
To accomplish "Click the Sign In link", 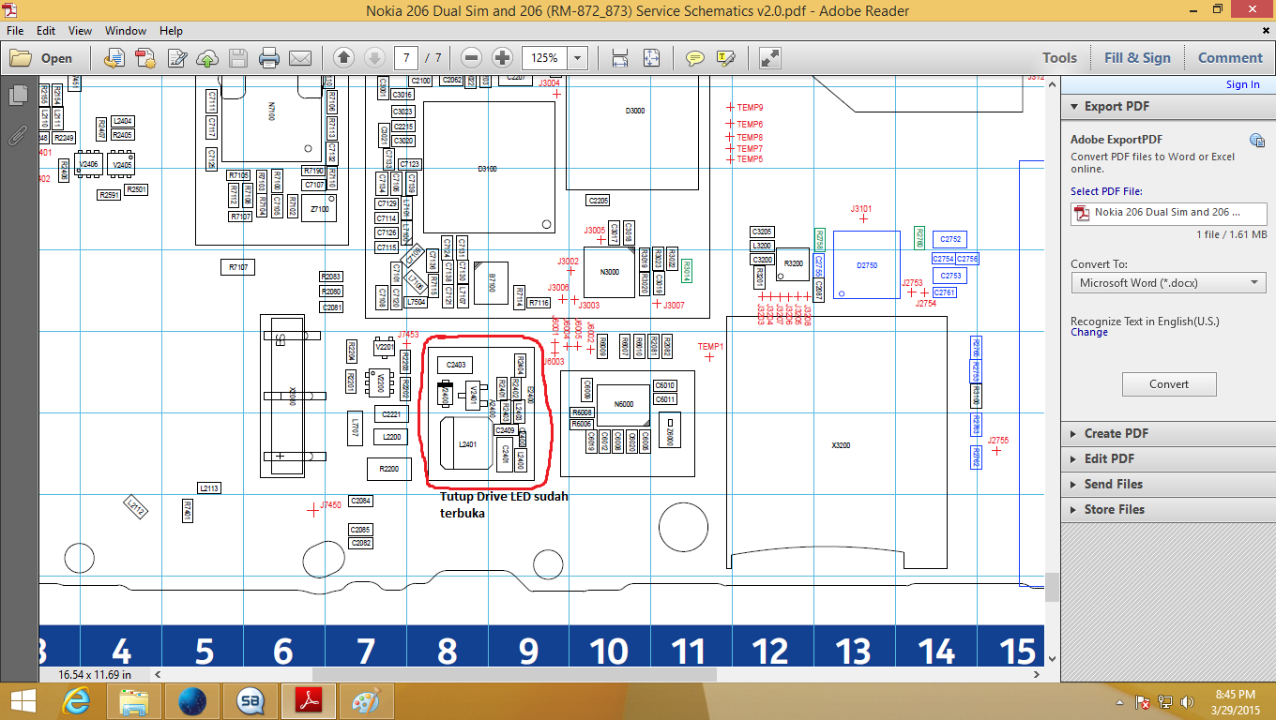I will tap(1243, 84).
